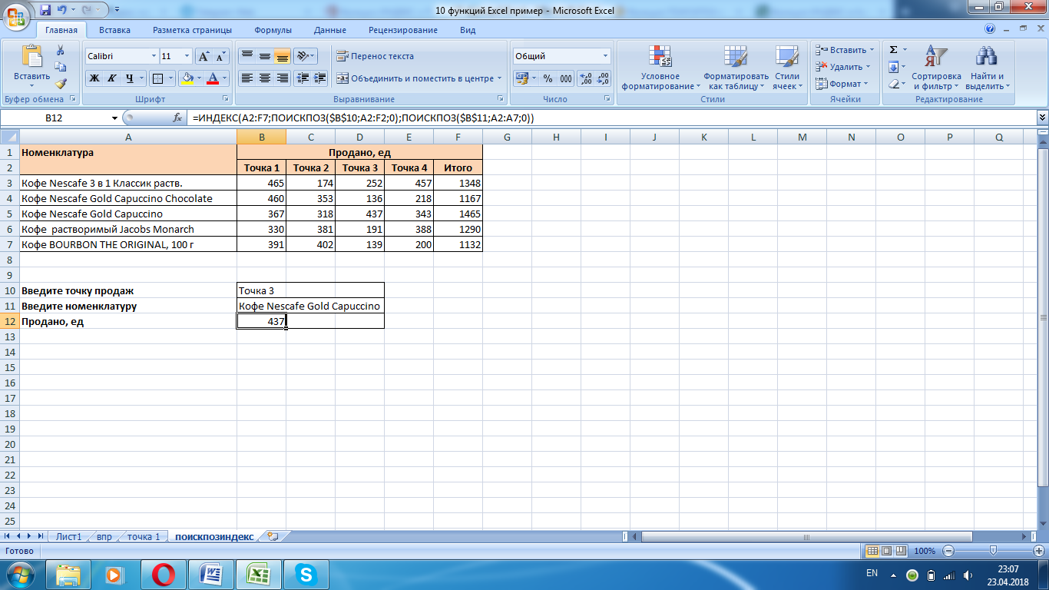Click Удалить cells button

click(x=842, y=67)
